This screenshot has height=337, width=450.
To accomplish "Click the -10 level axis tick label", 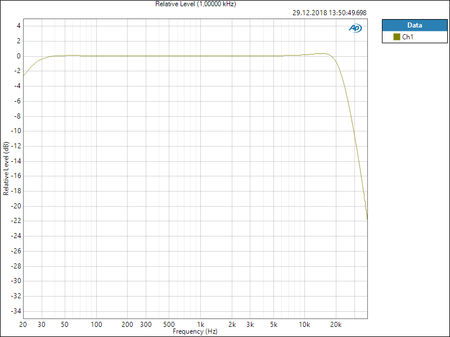I will coord(16,131).
